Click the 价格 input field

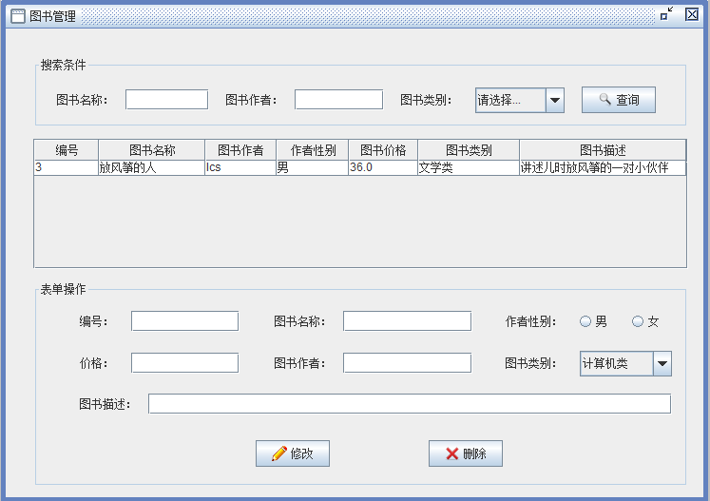click(x=184, y=363)
